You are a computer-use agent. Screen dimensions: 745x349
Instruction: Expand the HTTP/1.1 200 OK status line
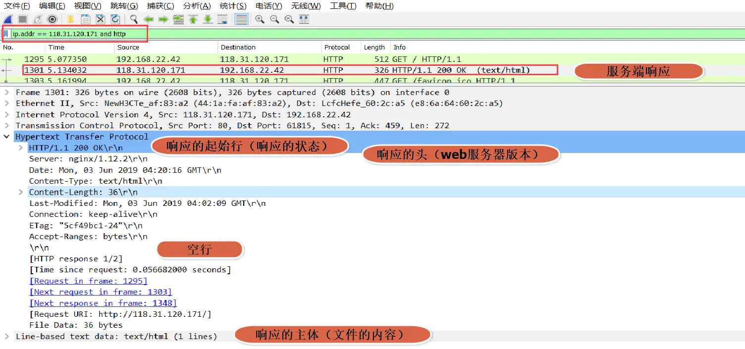[21, 148]
